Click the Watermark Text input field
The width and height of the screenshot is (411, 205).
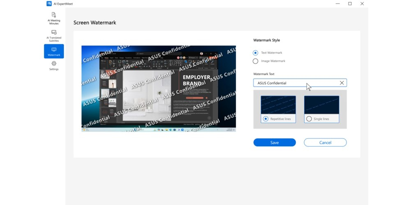pos(300,83)
